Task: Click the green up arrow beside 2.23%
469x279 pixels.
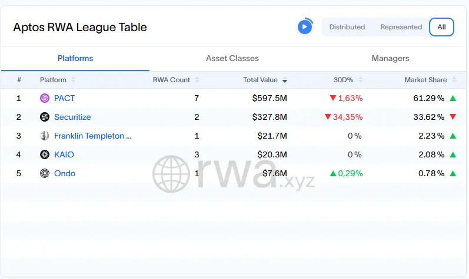Action: click(x=453, y=136)
